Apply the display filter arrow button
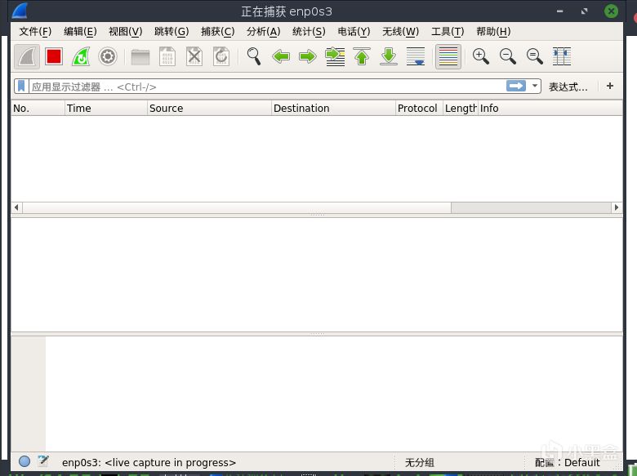The width and height of the screenshot is (637, 476). pyautogui.click(x=516, y=86)
